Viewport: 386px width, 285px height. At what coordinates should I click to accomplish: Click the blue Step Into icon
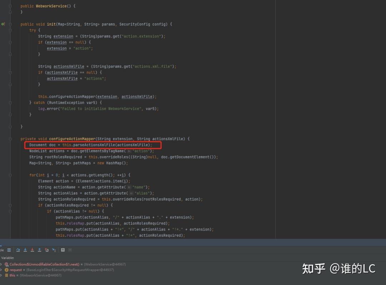pos(25,250)
